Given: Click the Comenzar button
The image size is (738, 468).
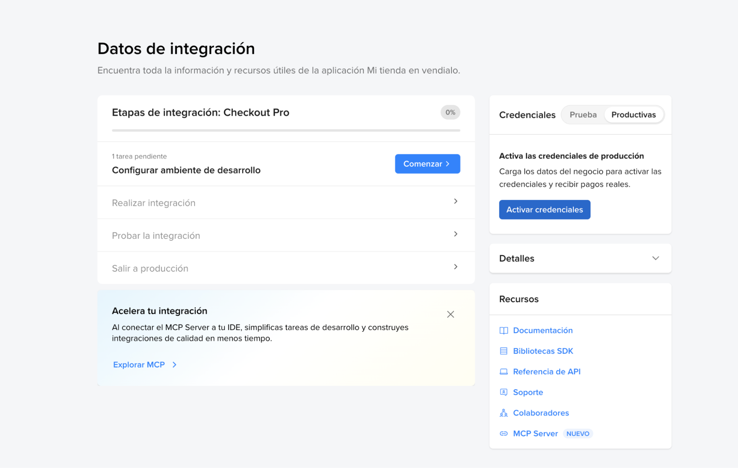Looking at the screenshot, I should (427, 164).
